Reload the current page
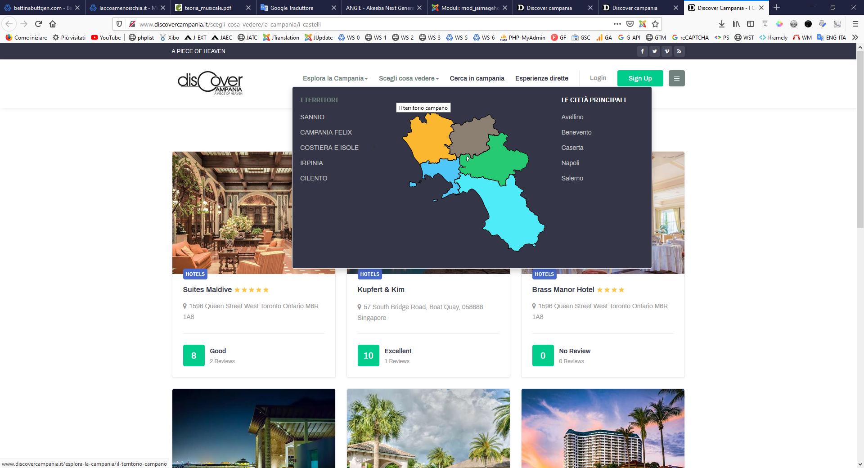Viewport: 864px width, 468px height. (38, 24)
